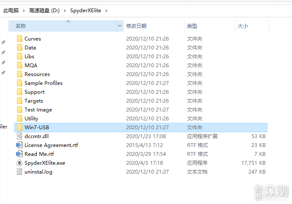Click the Support folder icon
The image size is (292, 204).
click(x=19, y=92)
